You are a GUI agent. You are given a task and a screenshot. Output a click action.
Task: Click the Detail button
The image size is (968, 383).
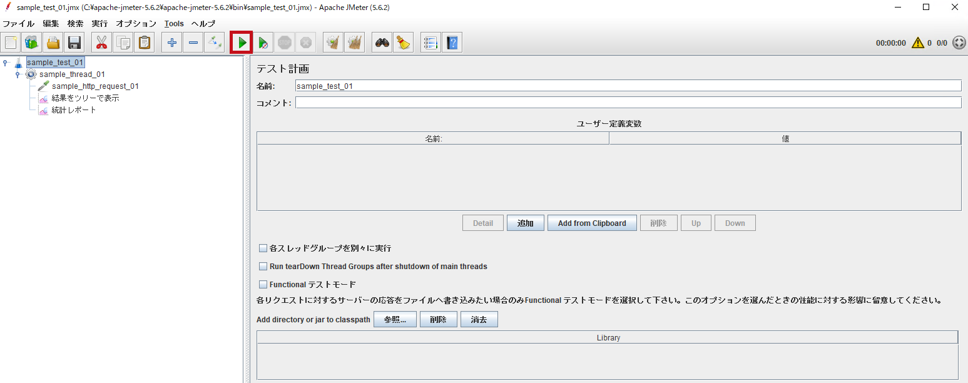483,223
